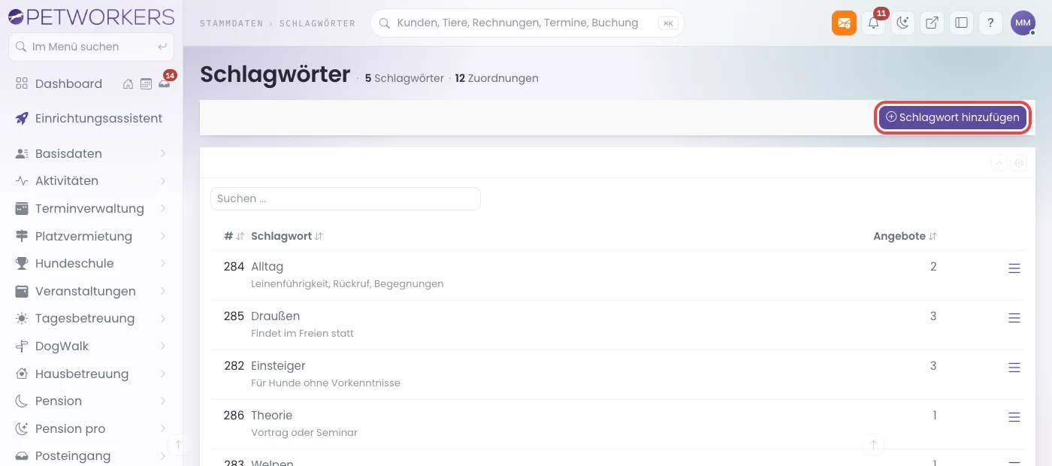Open Einrichtungsassistent menu item
The width and height of the screenshot is (1052, 466).
[91, 119]
